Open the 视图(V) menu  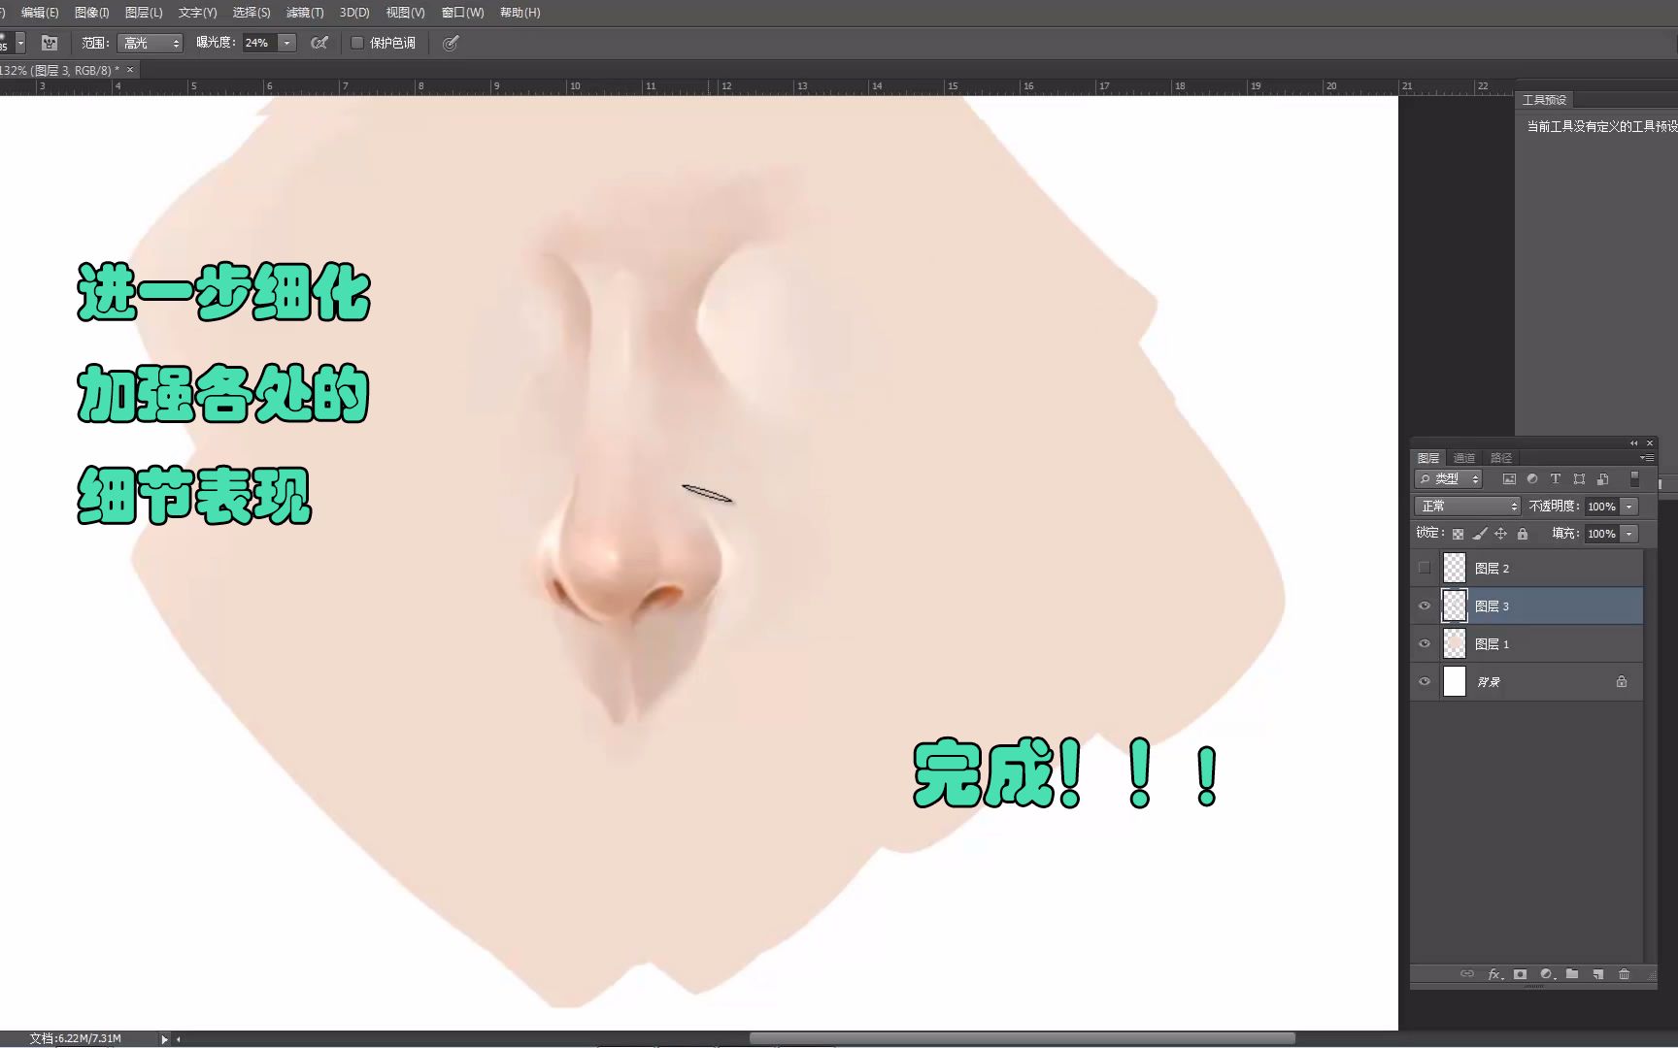coord(405,13)
